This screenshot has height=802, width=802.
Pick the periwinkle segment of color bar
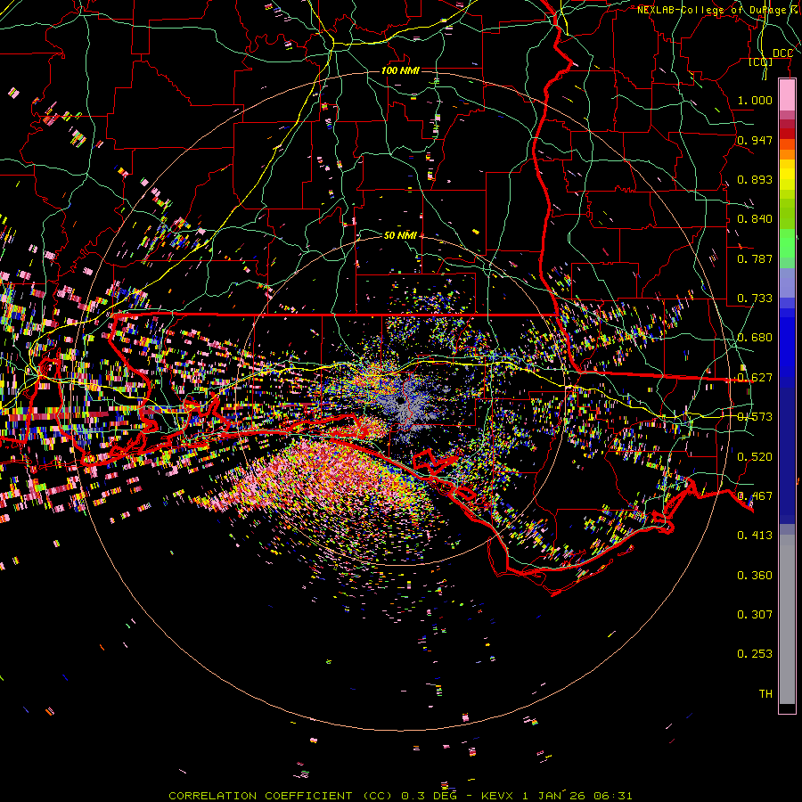787,283
